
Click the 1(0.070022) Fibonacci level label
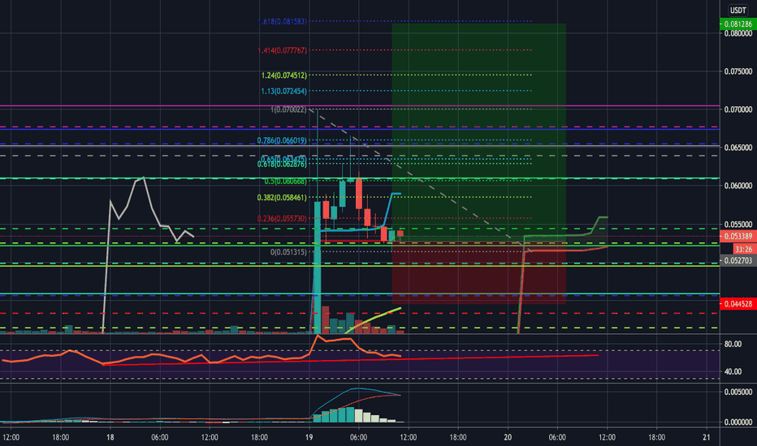tap(288, 109)
